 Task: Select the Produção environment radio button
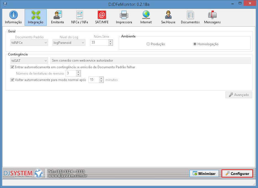148,44
